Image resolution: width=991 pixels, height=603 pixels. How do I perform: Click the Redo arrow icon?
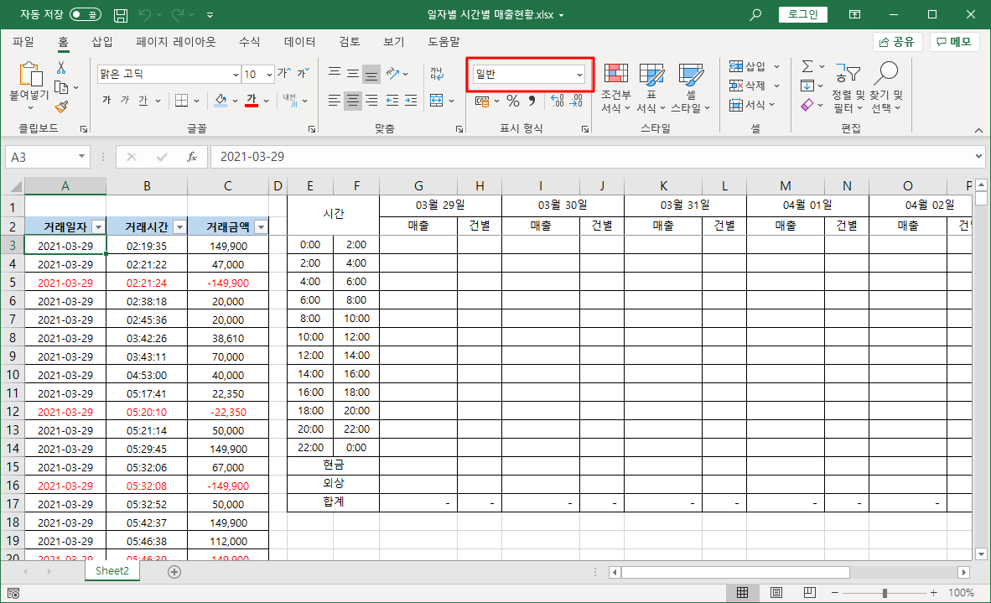pos(179,14)
